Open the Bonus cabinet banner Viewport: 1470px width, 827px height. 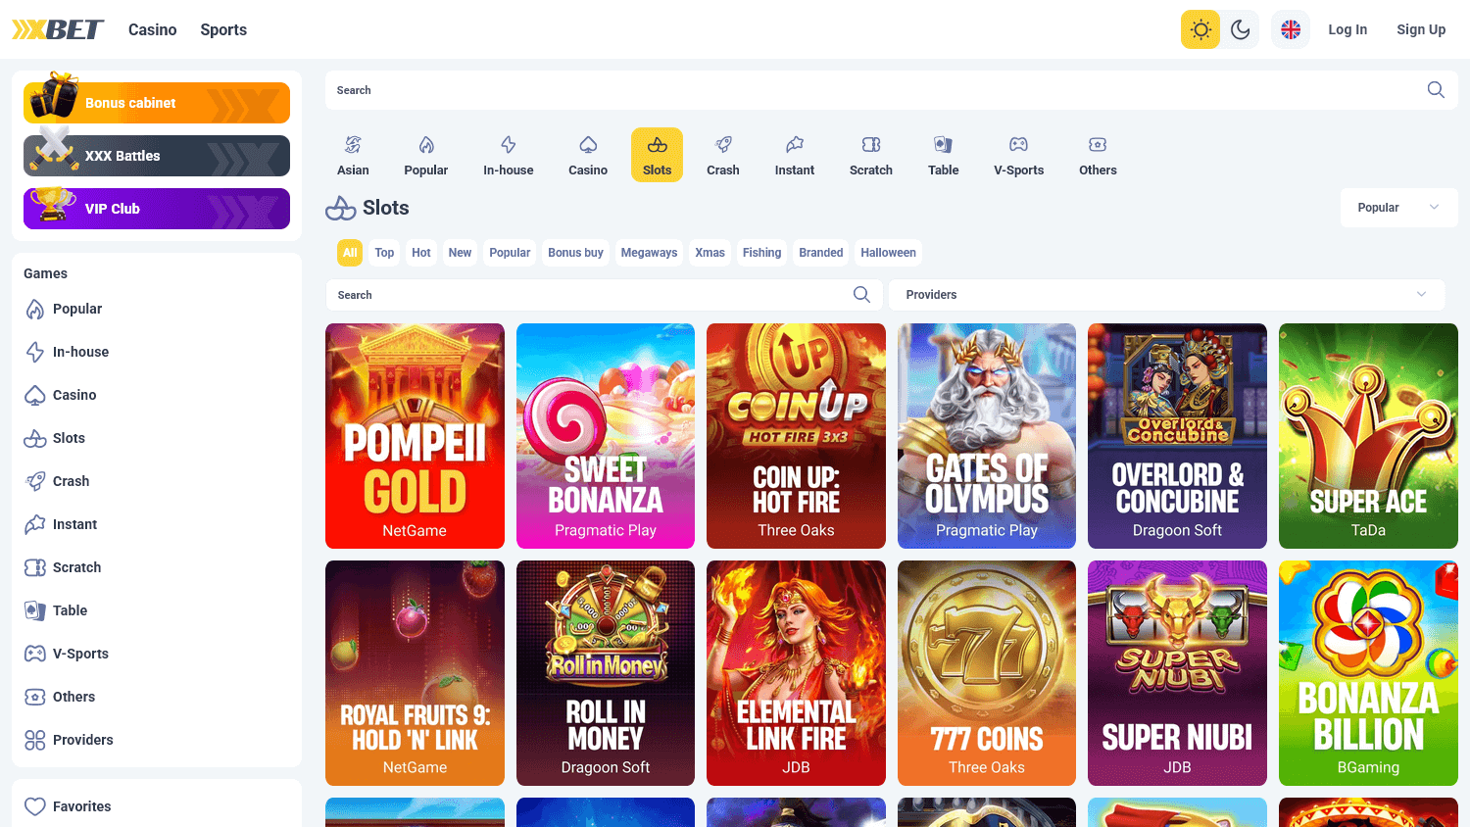click(156, 102)
